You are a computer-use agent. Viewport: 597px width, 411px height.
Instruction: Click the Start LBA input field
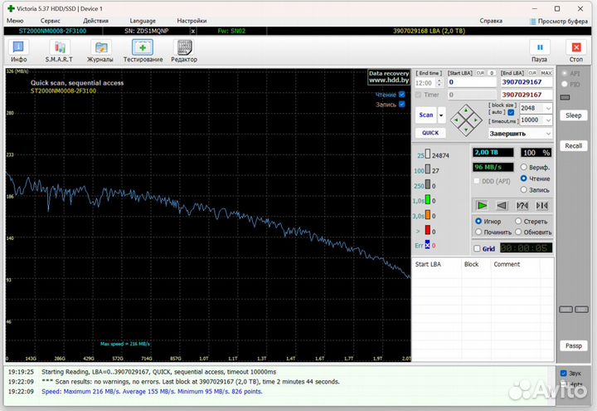pyautogui.click(x=472, y=82)
